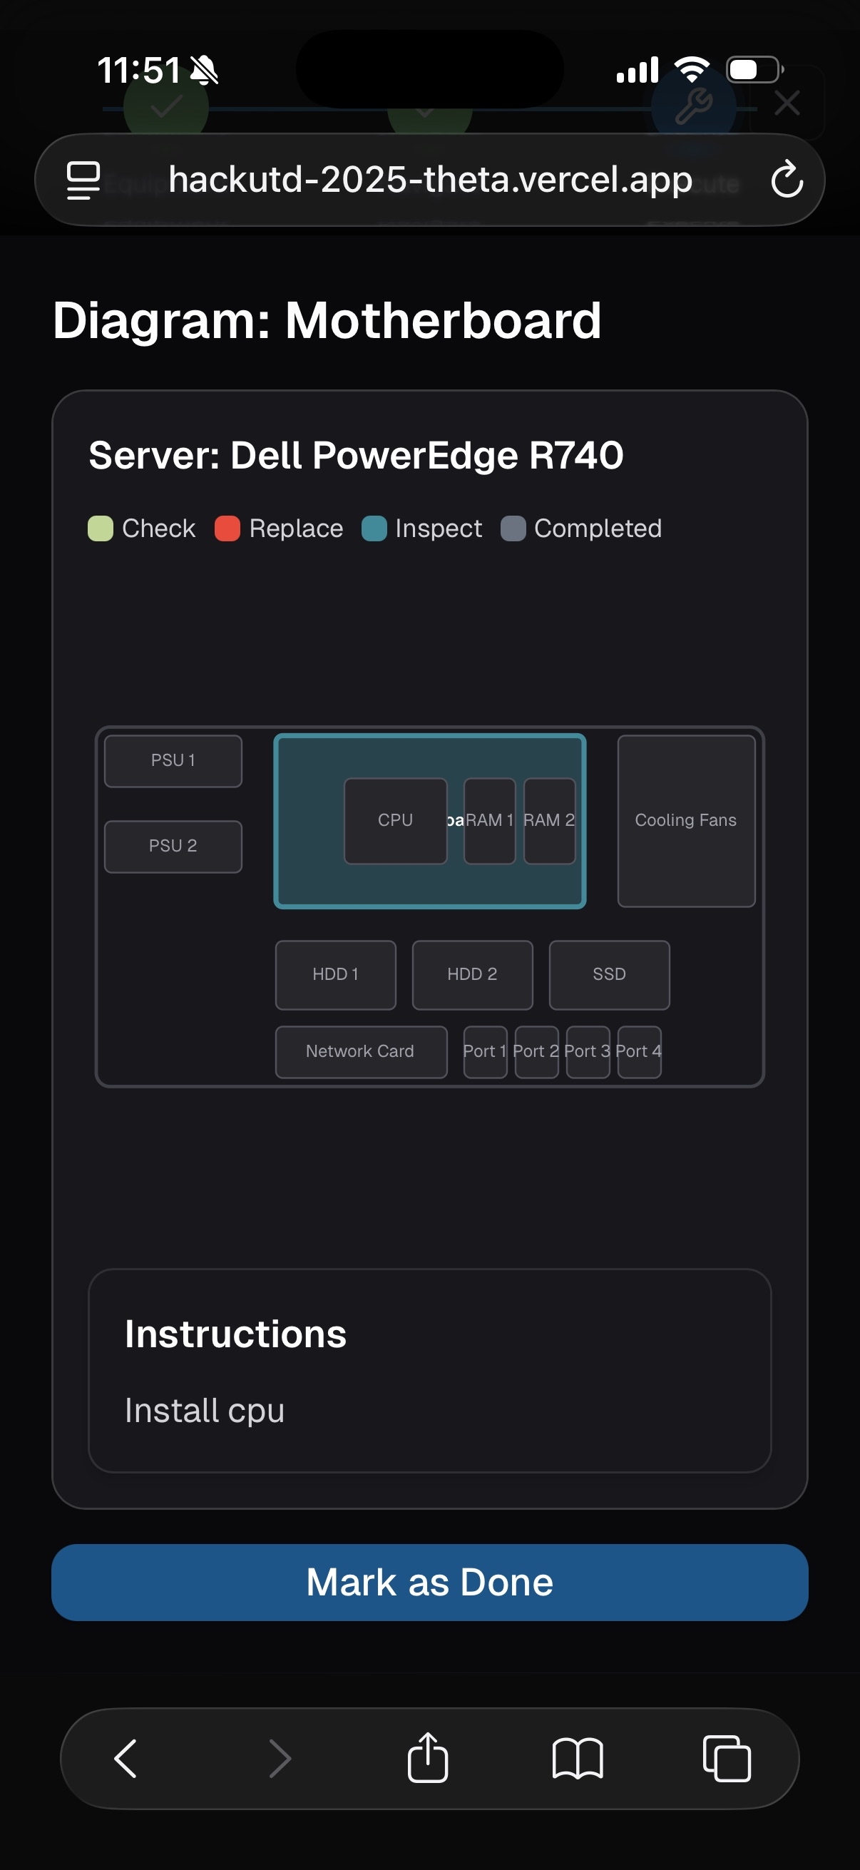
Task: Select the PSU 2 component
Action: (x=173, y=847)
